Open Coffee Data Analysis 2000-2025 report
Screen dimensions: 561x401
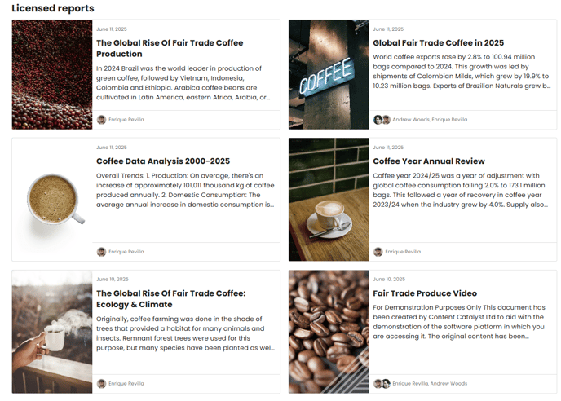(163, 161)
